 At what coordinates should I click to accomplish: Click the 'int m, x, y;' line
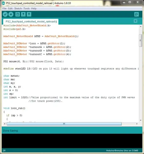pyautogui.click(x=12, y=87)
